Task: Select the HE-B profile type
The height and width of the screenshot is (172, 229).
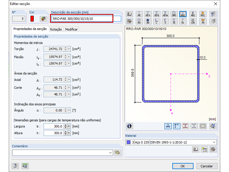Action: 157,14
